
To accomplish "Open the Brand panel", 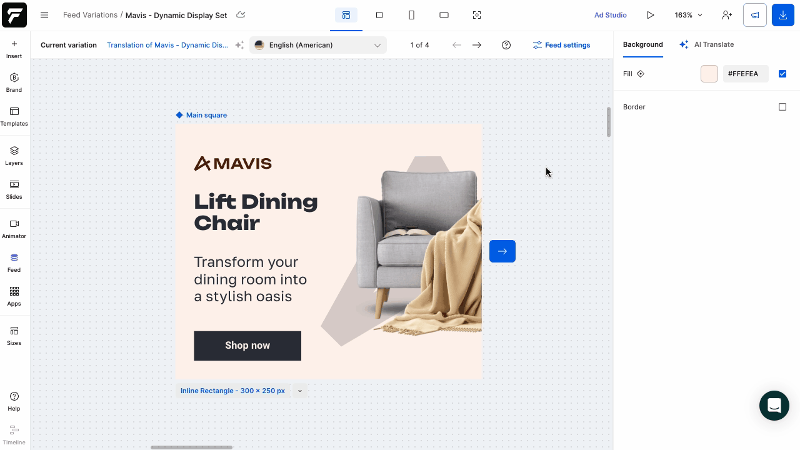I will (14, 82).
